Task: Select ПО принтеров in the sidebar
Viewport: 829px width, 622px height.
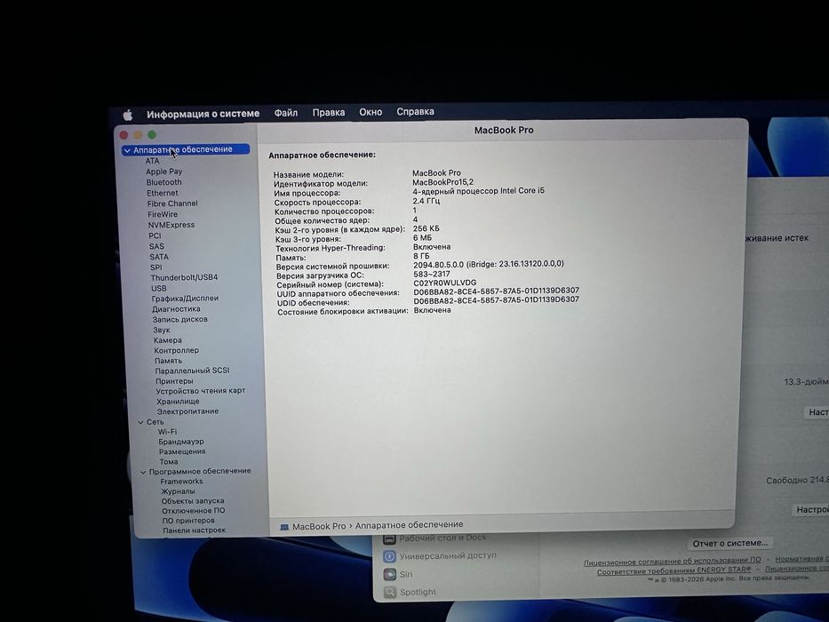Action: coord(188,521)
